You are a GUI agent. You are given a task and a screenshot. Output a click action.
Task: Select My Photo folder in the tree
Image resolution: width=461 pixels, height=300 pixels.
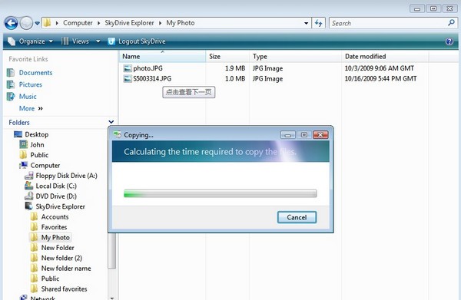[55, 237]
